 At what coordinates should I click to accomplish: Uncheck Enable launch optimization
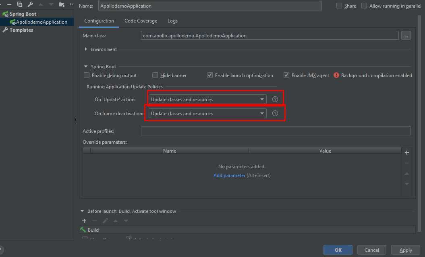(x=210, y=75)
